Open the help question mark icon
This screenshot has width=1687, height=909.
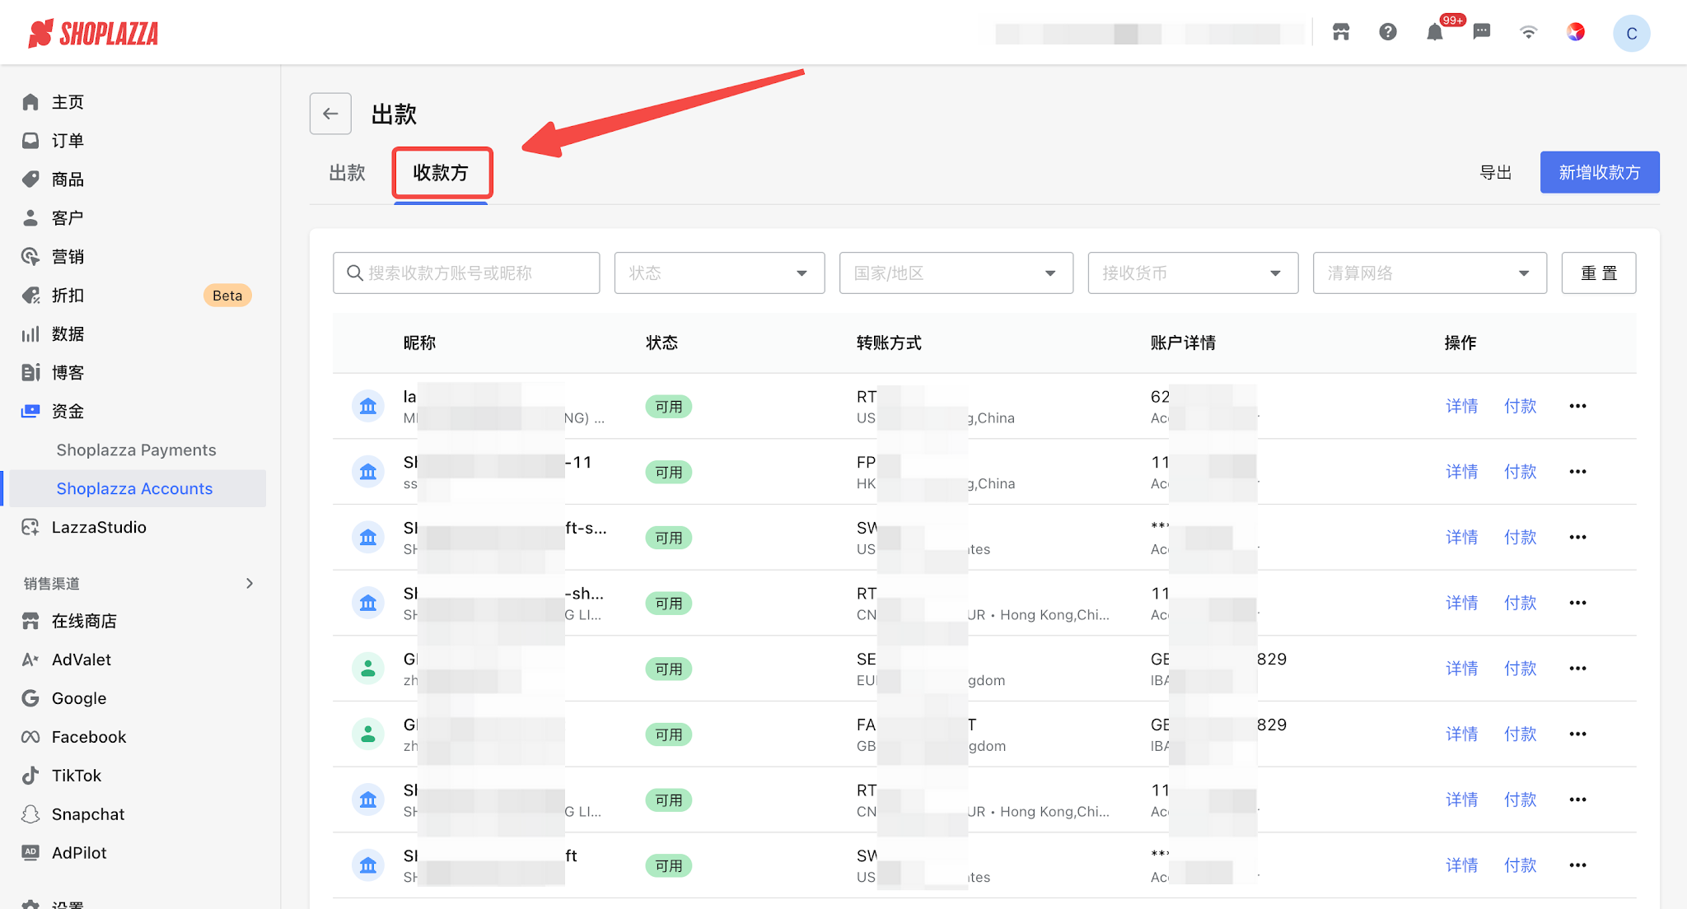[1388, 32]
